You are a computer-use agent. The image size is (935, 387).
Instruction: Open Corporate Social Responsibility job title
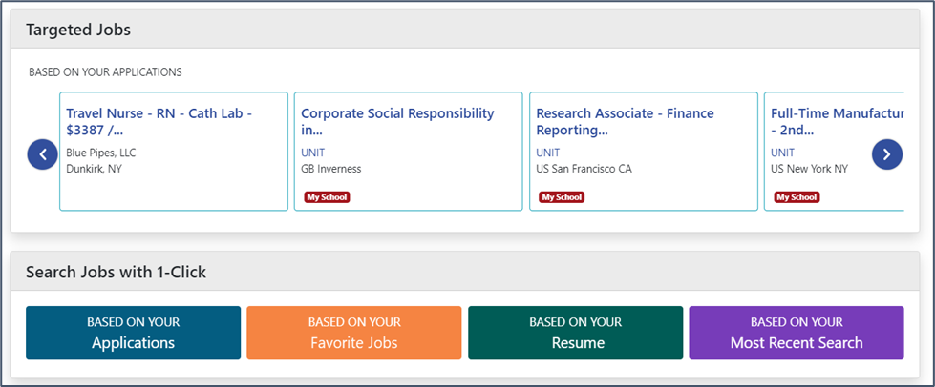coord(397,121)
